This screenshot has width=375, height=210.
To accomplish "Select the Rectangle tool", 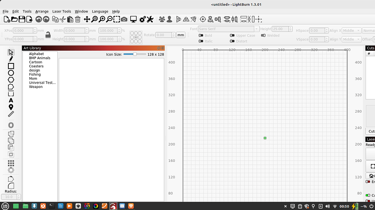I will pos(11,66).
